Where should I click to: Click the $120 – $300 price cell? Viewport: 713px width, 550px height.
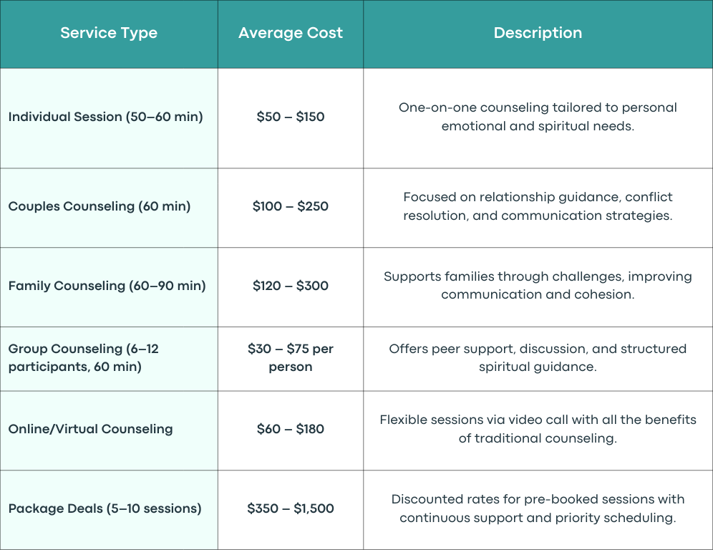(x=291, y=286)
